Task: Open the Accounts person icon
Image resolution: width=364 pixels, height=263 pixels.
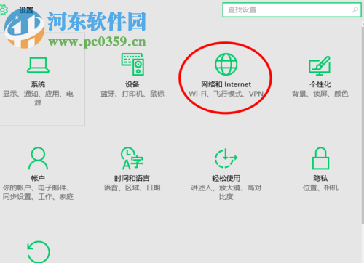Action: (x=38, y=158)
